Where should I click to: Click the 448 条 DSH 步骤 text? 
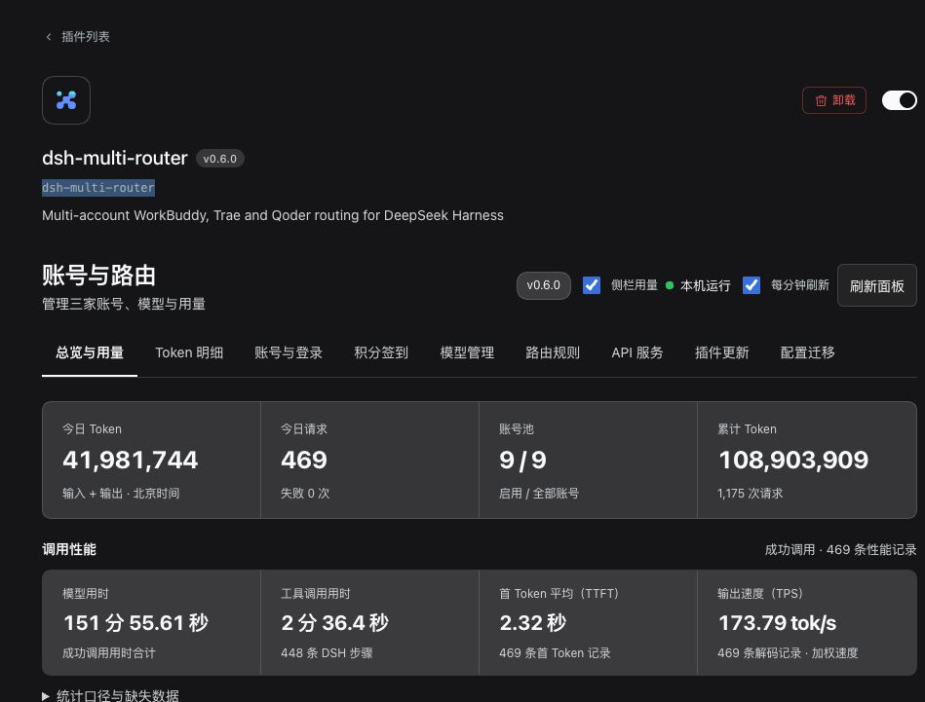point(327,653)
